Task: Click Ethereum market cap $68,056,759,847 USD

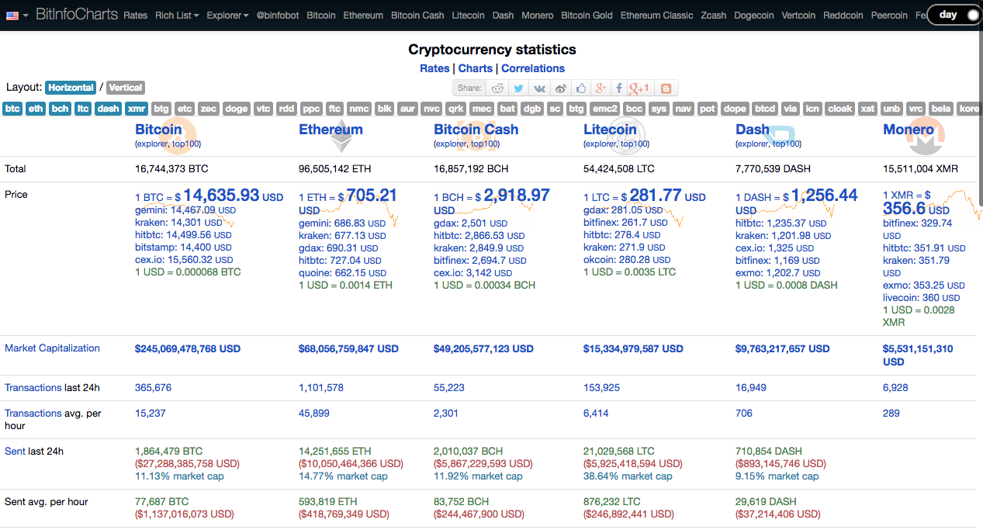Action: 348,349
